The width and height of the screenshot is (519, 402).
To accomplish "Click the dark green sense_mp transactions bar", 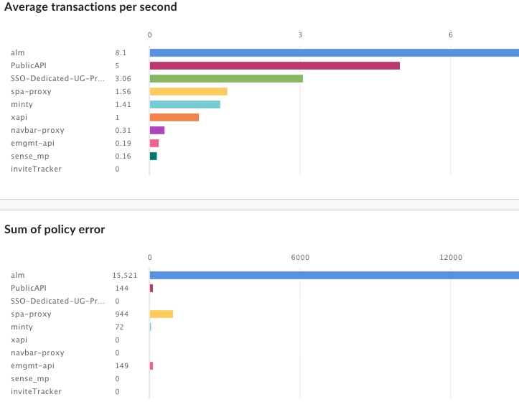I will click(153, 156).
